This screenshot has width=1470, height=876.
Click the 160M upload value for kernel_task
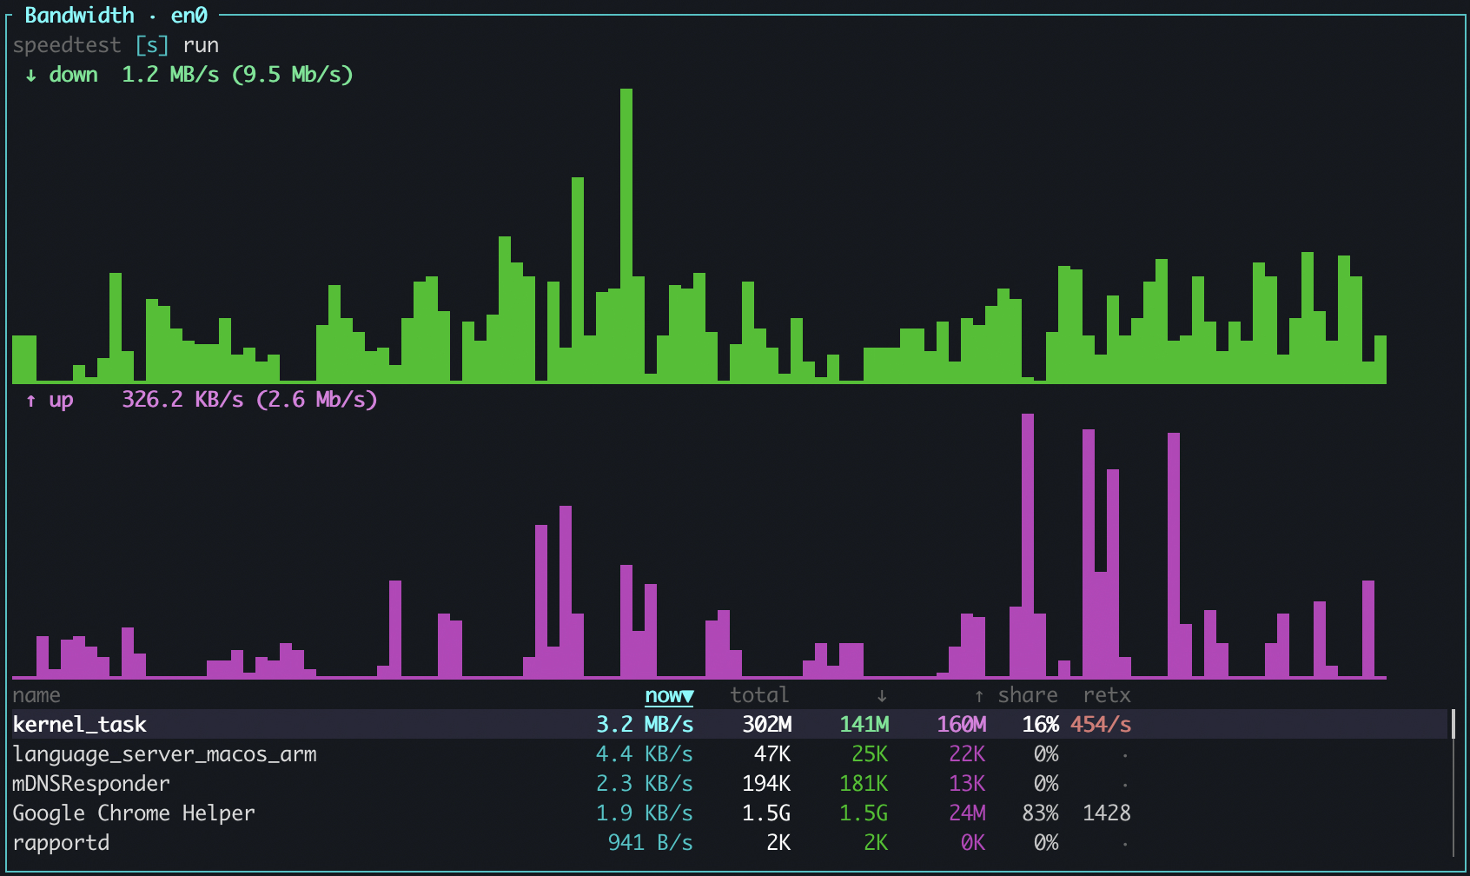(x=961, y=724)
